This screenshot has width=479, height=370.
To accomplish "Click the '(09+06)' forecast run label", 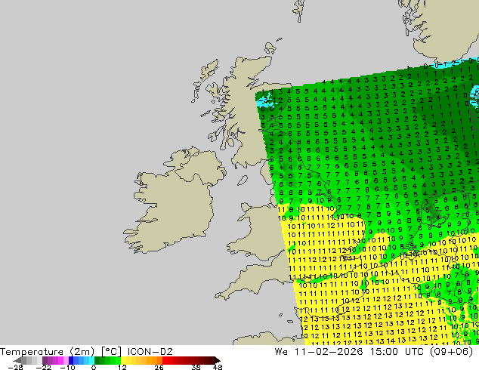I will (x=452, y=352).
